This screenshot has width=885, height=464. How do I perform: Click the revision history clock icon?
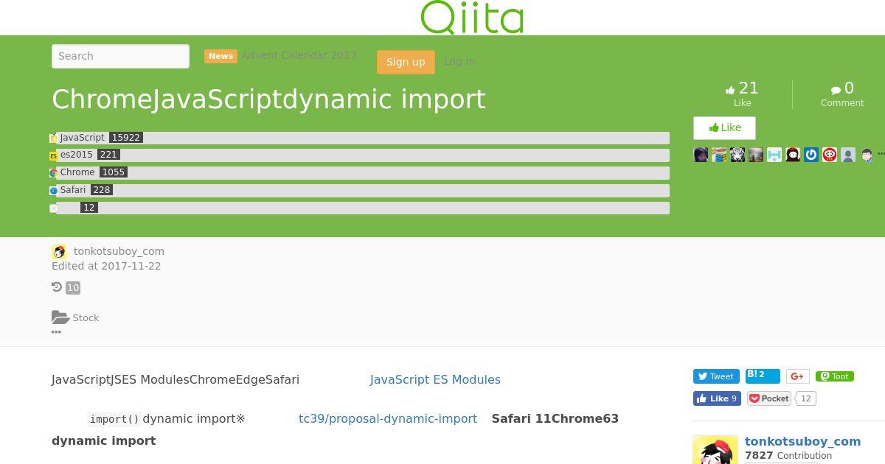[57, 287]
